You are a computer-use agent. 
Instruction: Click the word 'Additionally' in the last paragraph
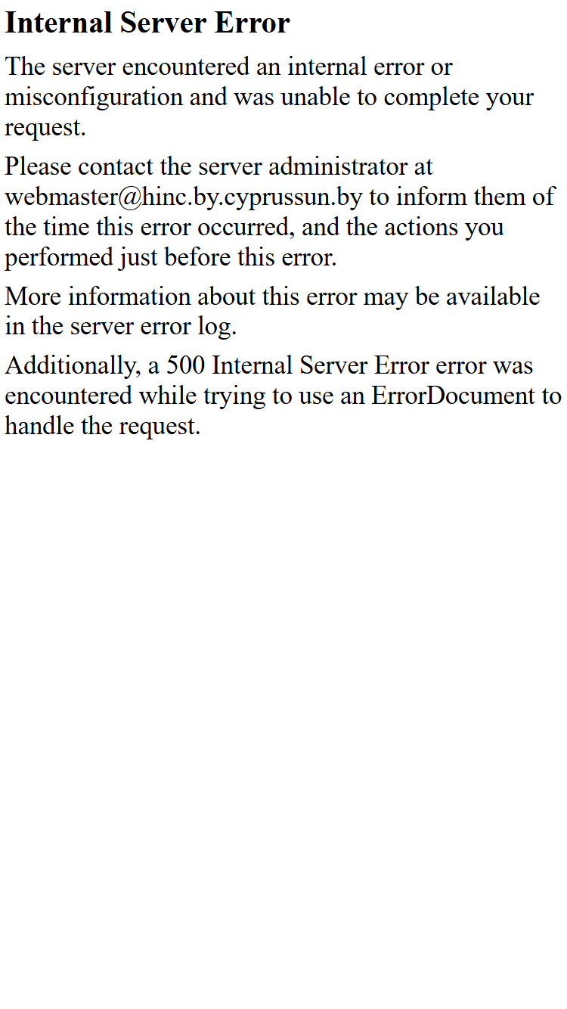click(73, 366)
